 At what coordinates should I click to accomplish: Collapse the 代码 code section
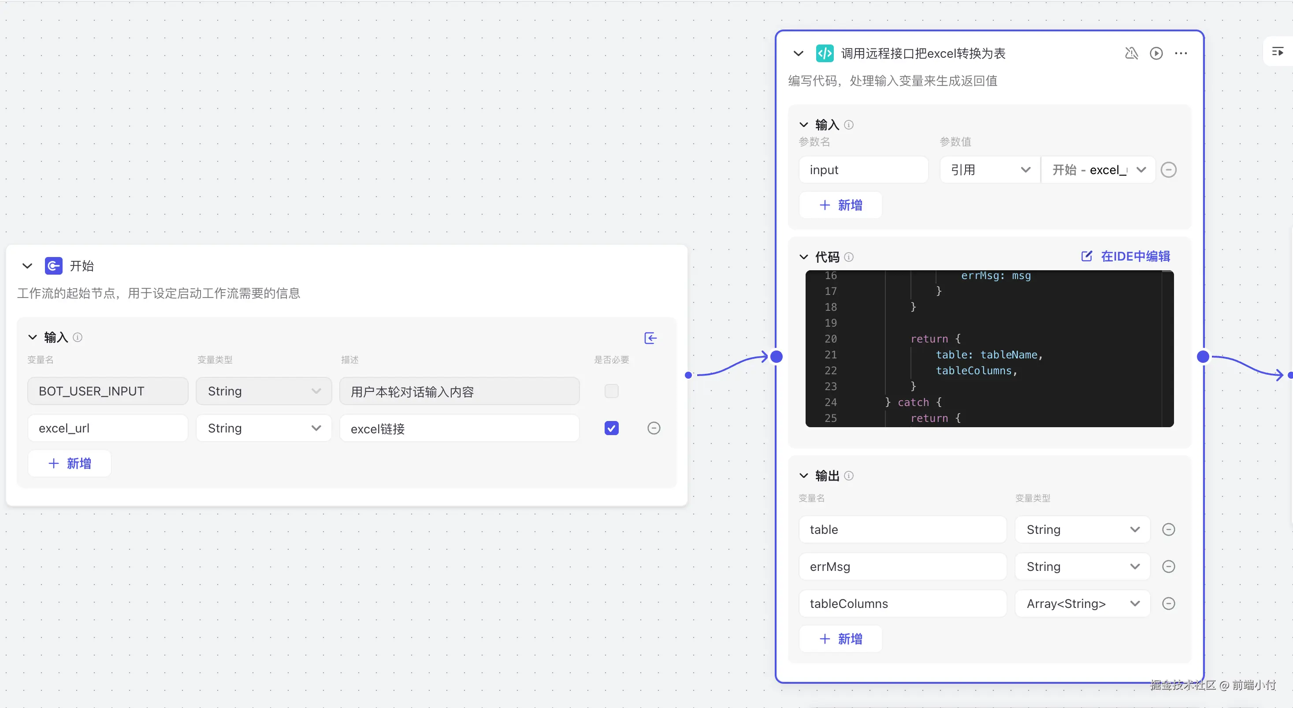803,257
